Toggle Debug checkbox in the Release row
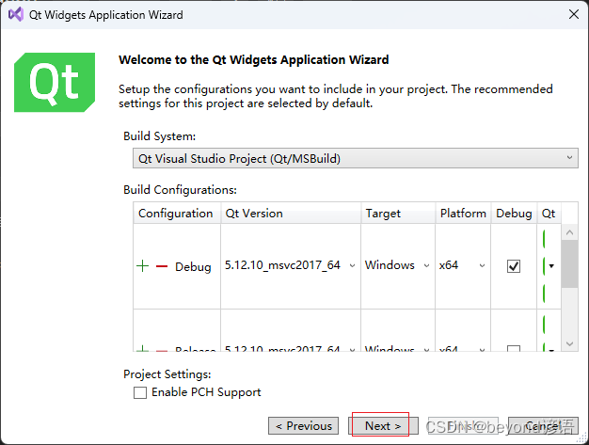 (514, 349)
